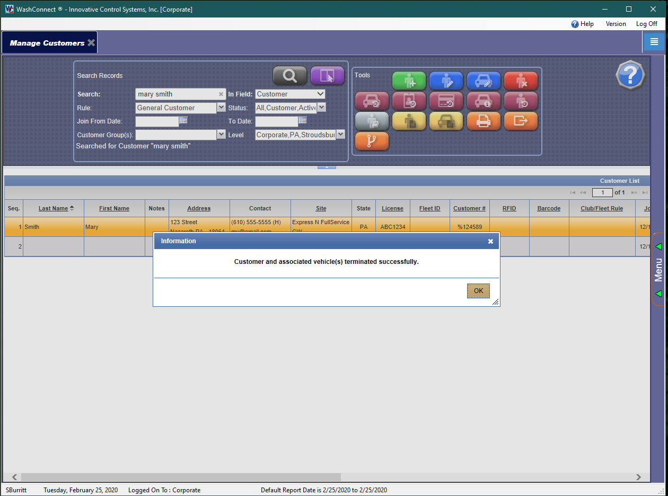Viewport: 668px width, 496px height.
Task: Open the credit card history tool
Action: click(x=446, y=101)
